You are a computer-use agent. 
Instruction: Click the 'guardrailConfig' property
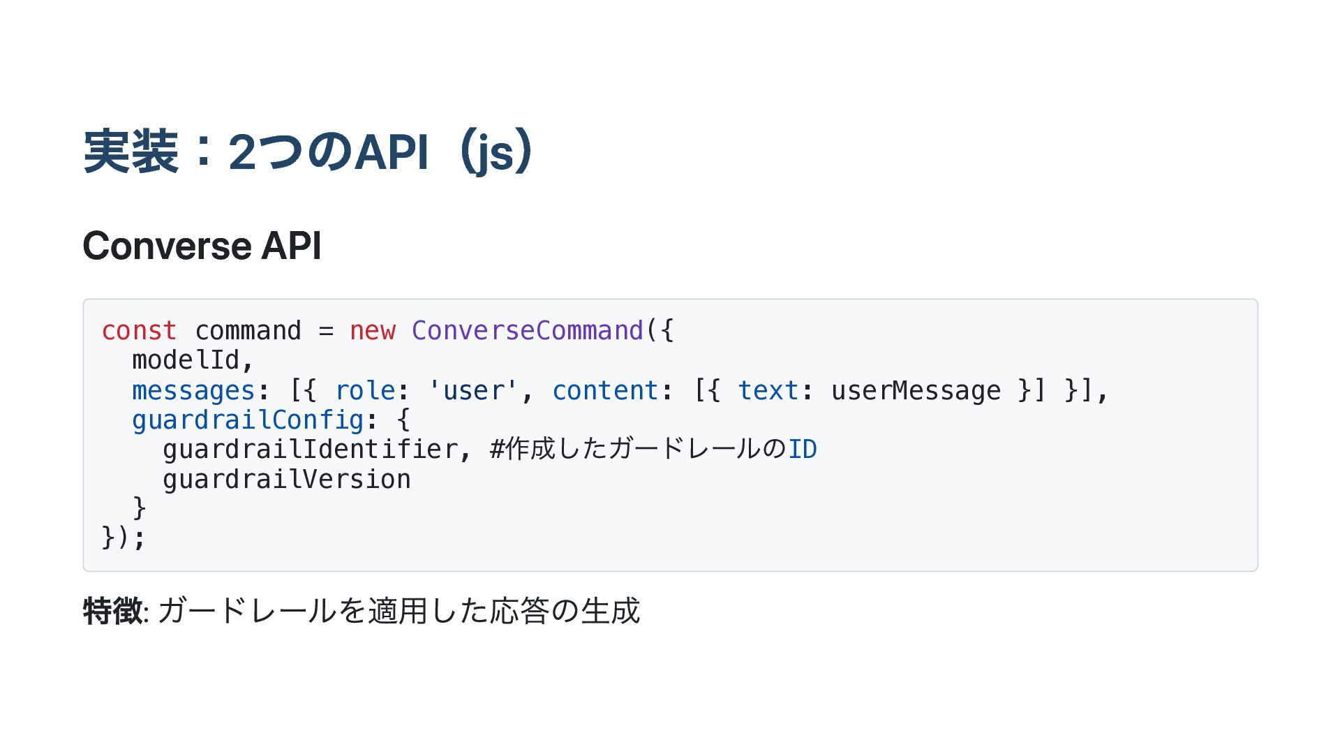coord(248,420)
